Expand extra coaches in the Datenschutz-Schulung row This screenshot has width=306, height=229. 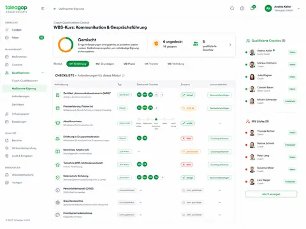pyautogui.click(x=163, y=177)
